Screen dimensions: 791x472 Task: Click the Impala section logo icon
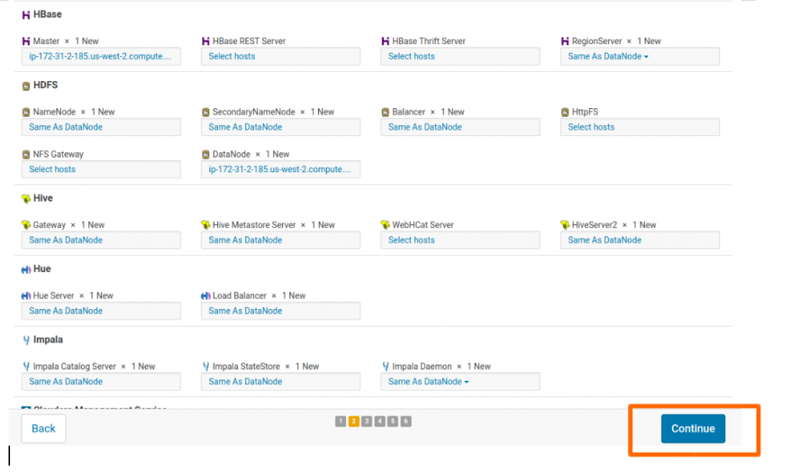(x=26, y=340)
